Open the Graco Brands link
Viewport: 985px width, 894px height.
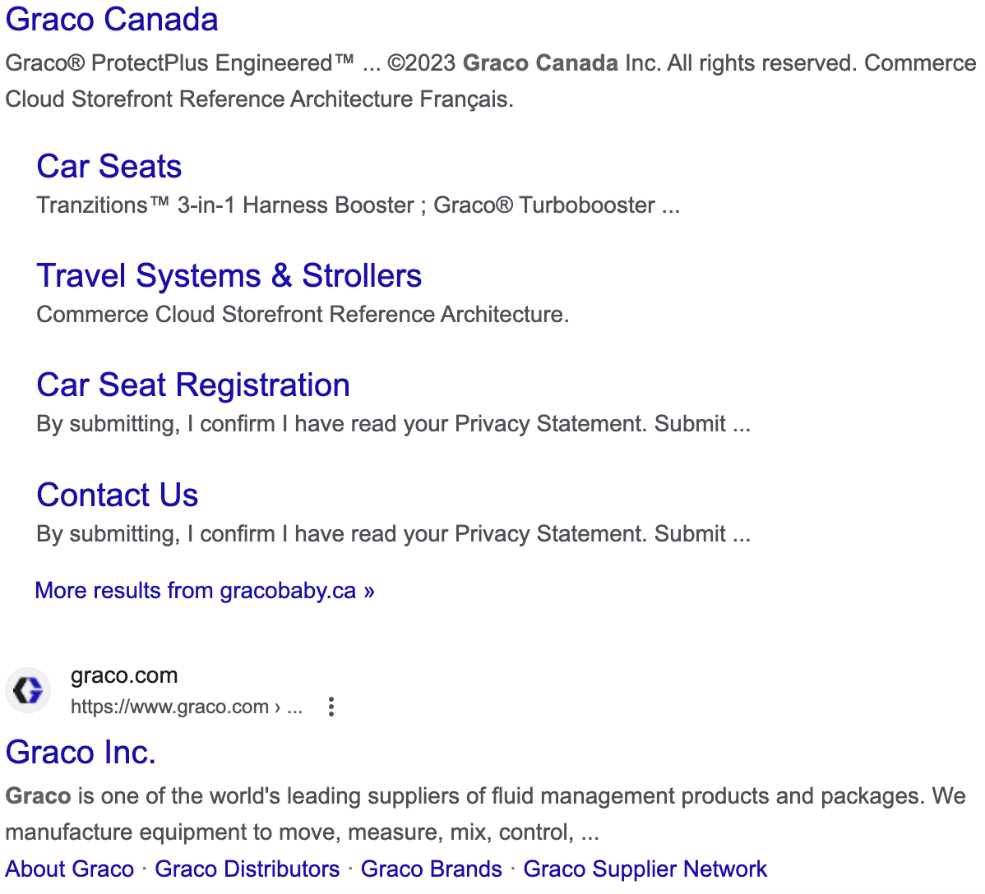(x=432, y=869)
